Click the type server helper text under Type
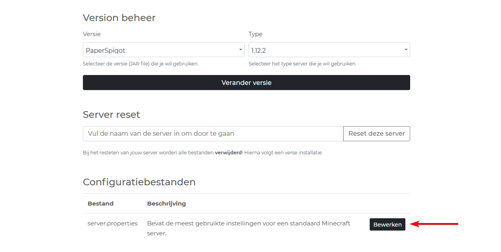 (302, 64)
